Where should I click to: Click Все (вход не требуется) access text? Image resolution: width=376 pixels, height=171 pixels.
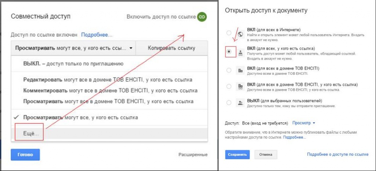[265, 123]
